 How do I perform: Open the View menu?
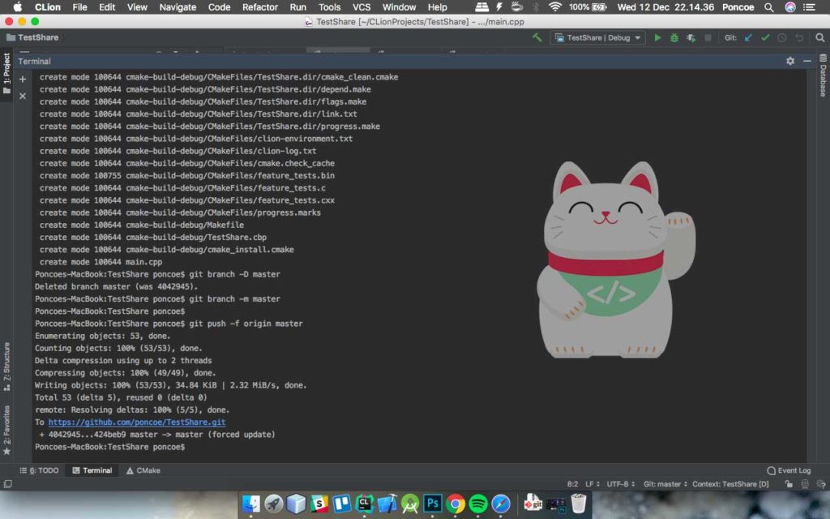click(137, 7)
